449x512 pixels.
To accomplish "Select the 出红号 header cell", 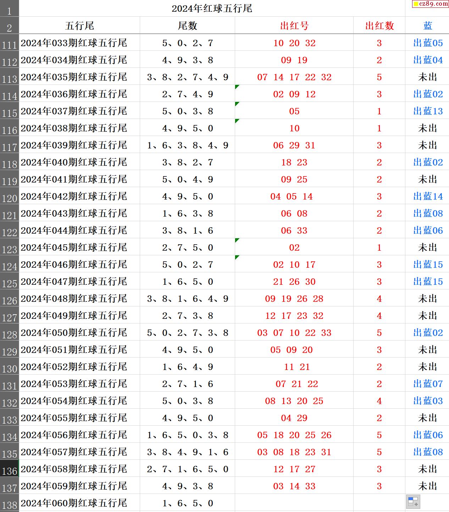I will [294, 26].
